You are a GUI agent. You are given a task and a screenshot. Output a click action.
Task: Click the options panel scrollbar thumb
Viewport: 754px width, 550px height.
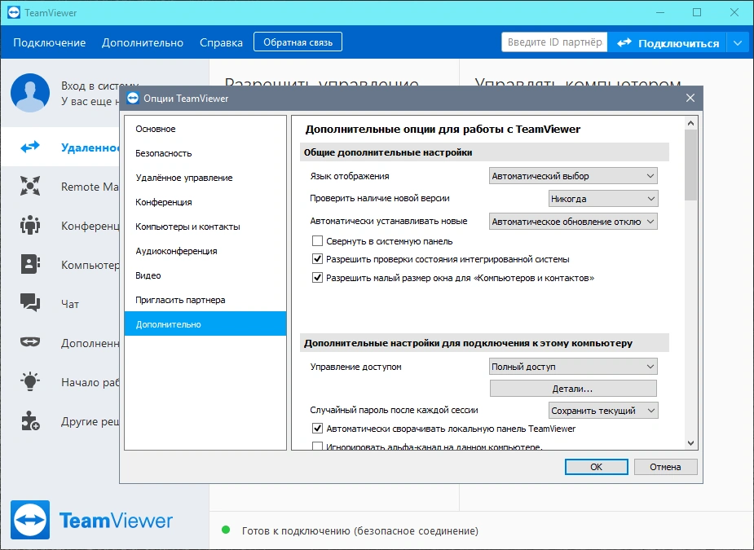pyautogui.click(x=691, y=165)
